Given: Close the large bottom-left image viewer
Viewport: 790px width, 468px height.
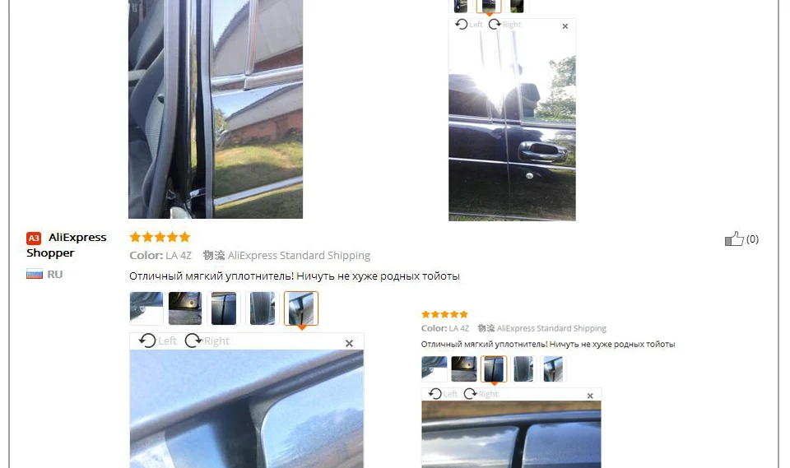Looking at the screenshot, I should (x=349, y=343).
